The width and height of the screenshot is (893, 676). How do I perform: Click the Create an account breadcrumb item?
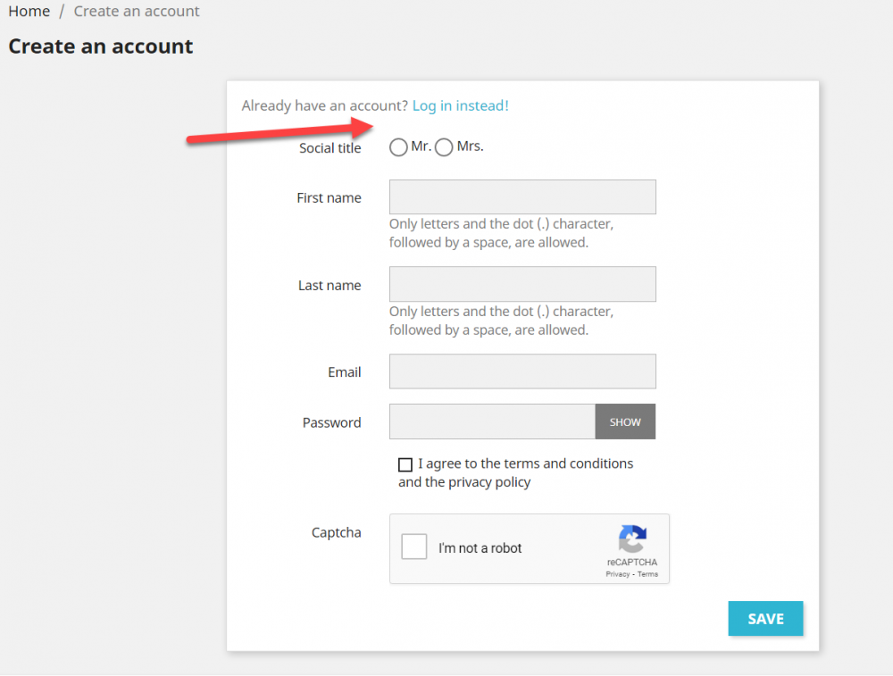point(136,11)
